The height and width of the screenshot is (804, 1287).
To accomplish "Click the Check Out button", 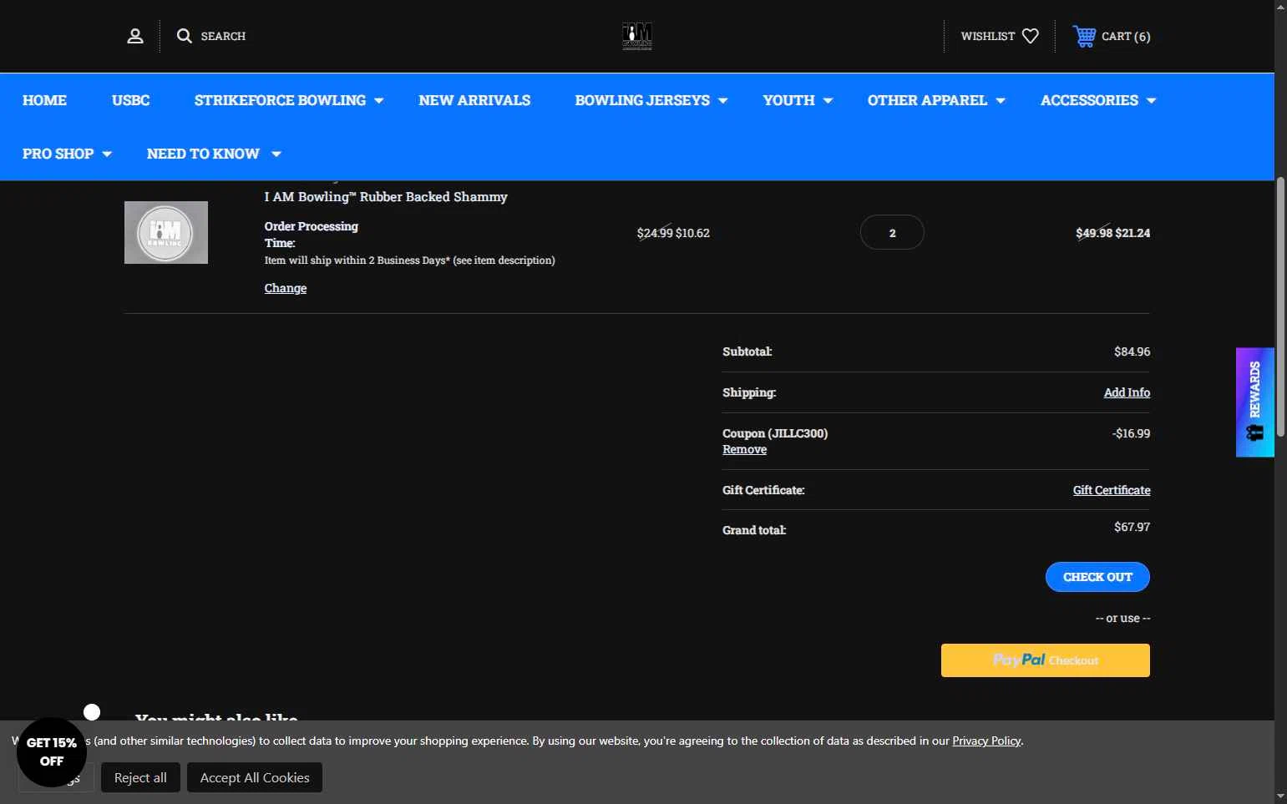I will [x=1097, y=577].
